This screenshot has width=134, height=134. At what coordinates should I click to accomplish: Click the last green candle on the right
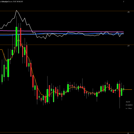click(x=124, y=89)
